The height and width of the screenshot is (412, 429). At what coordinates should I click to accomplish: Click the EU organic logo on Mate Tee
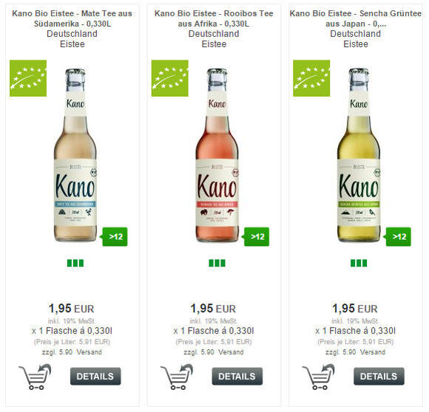click(x=28, y=78)
